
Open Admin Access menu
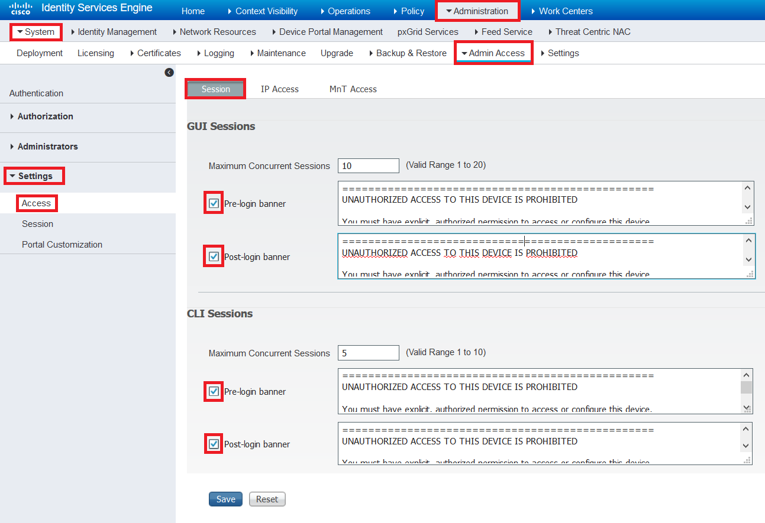493,53
